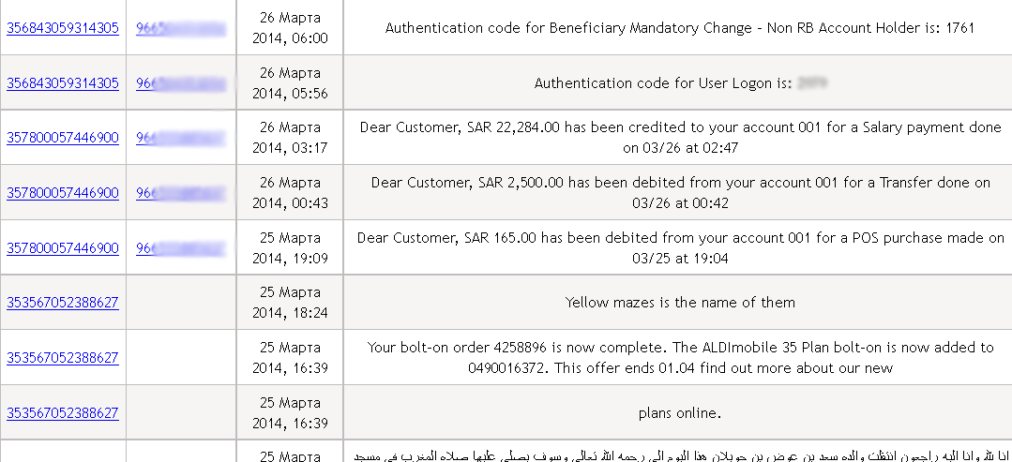Image resolution: width=1012 pixels, height=462 pixels.
Task: Select the Beneficiary Mandatory Change authentication message
Action: 680,28
